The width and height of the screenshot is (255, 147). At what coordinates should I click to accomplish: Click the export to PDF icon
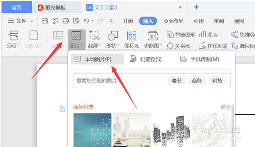click(x=55, y=21)
